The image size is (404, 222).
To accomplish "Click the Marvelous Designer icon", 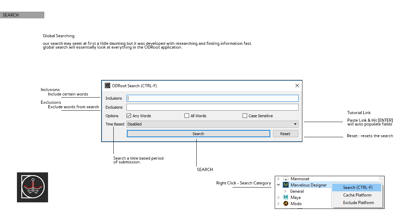I will click(x=286, y=185).
